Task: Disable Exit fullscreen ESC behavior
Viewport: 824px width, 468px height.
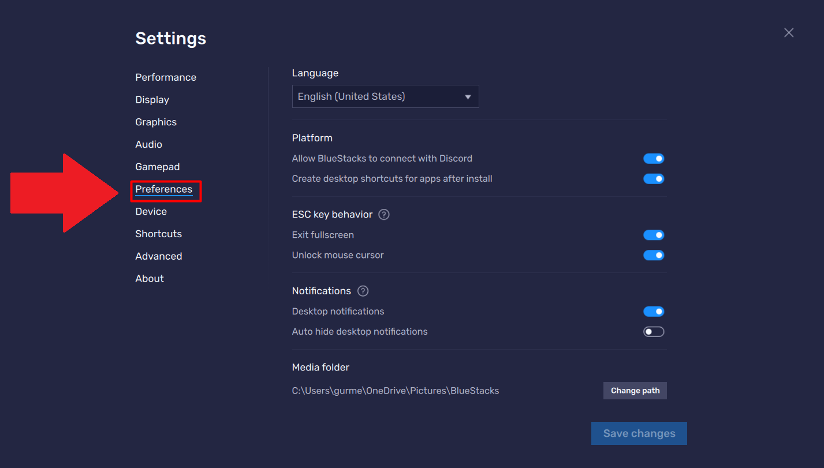Action: tap(654, 235)
